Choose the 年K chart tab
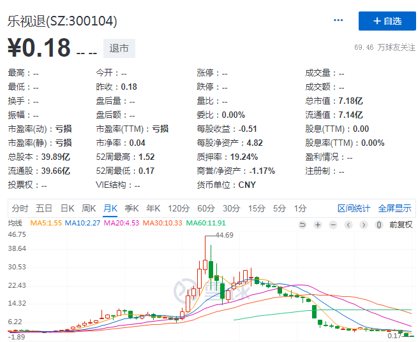The width and height of the screenshot is (418, 342). 153,208
